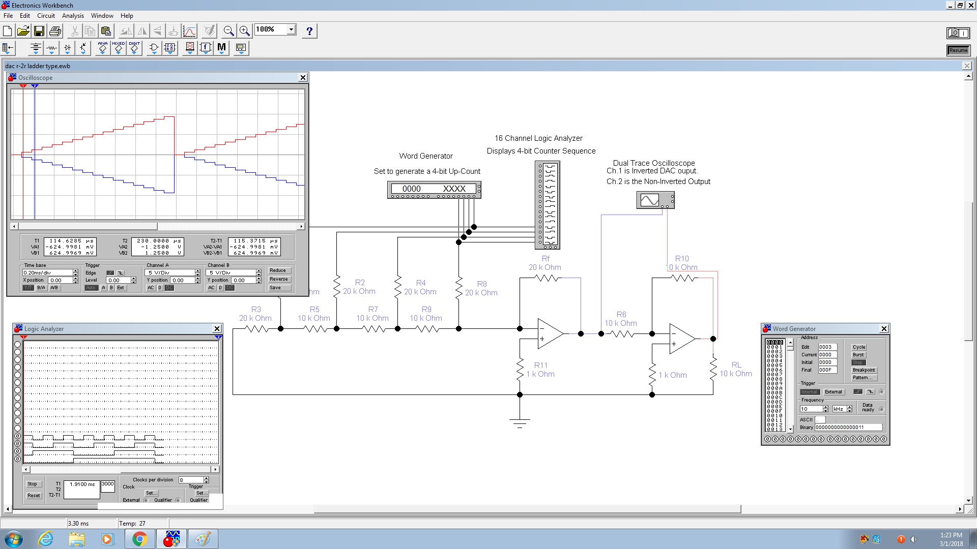
Task: Open the Digital ICs parts bin
Action: click(x=134, y=48)
